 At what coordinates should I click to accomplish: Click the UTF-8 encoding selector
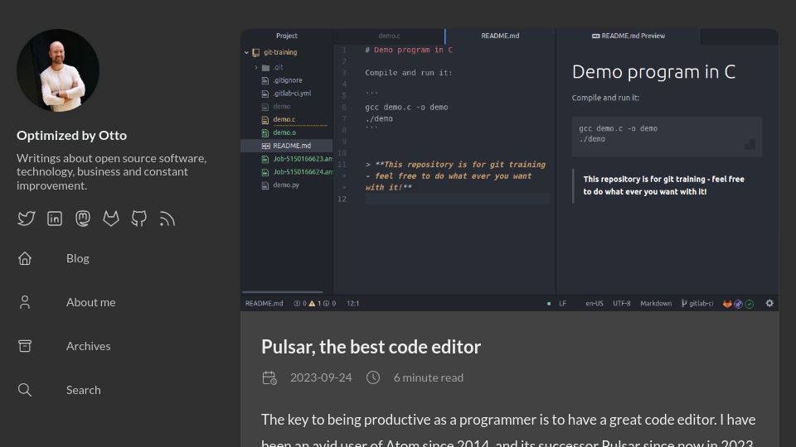[x=621, y=304]
